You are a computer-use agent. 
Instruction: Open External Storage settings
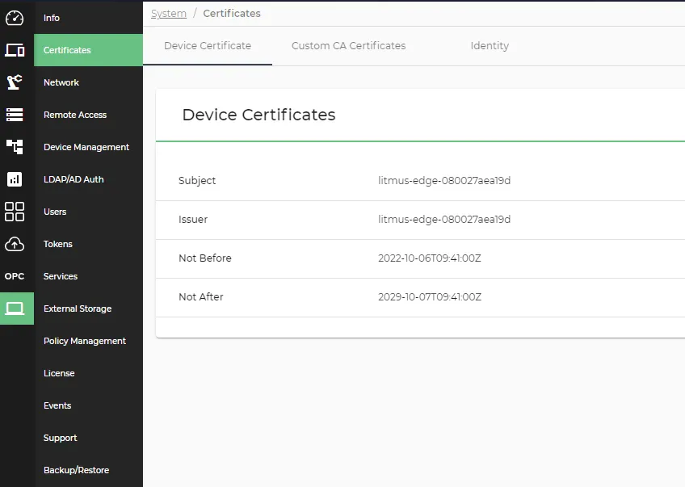tap(78, 309)
